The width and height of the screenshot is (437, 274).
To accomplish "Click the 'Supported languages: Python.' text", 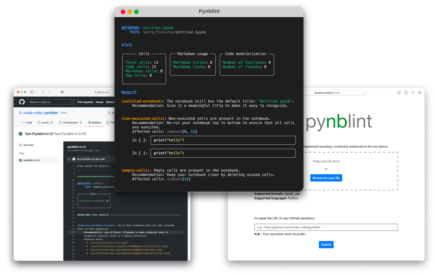I will [x=276, y=198].
